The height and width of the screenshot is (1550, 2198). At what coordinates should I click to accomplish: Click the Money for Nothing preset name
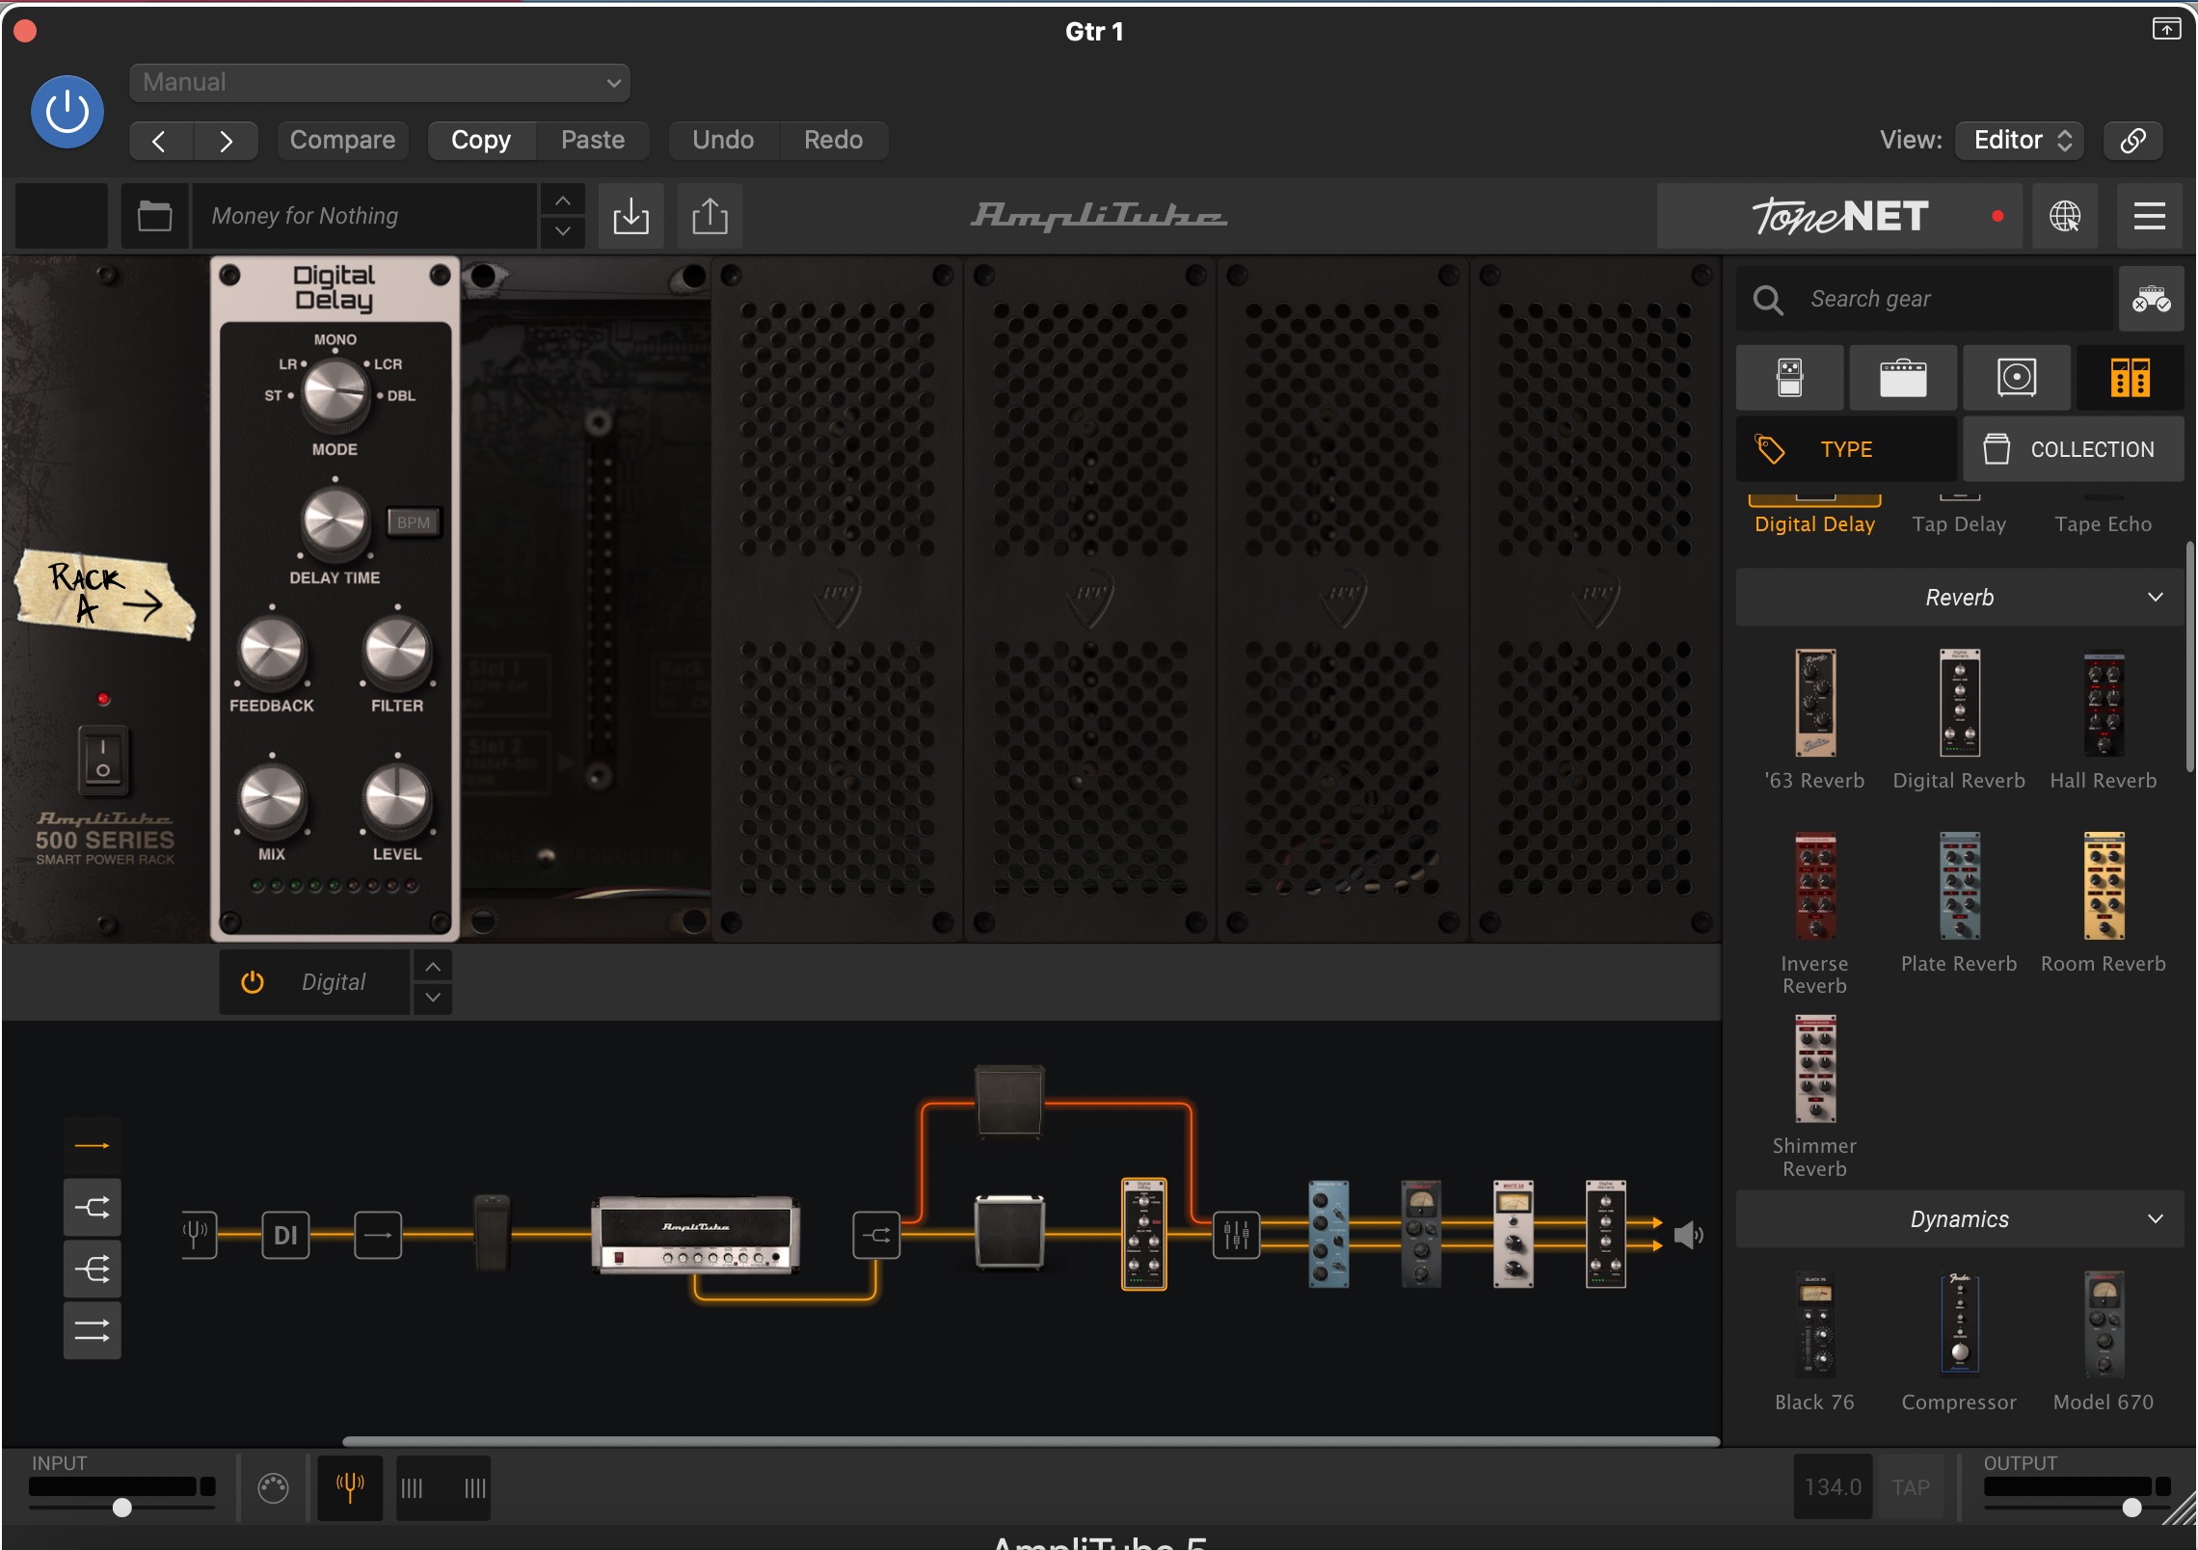click(x=364, y=216)
